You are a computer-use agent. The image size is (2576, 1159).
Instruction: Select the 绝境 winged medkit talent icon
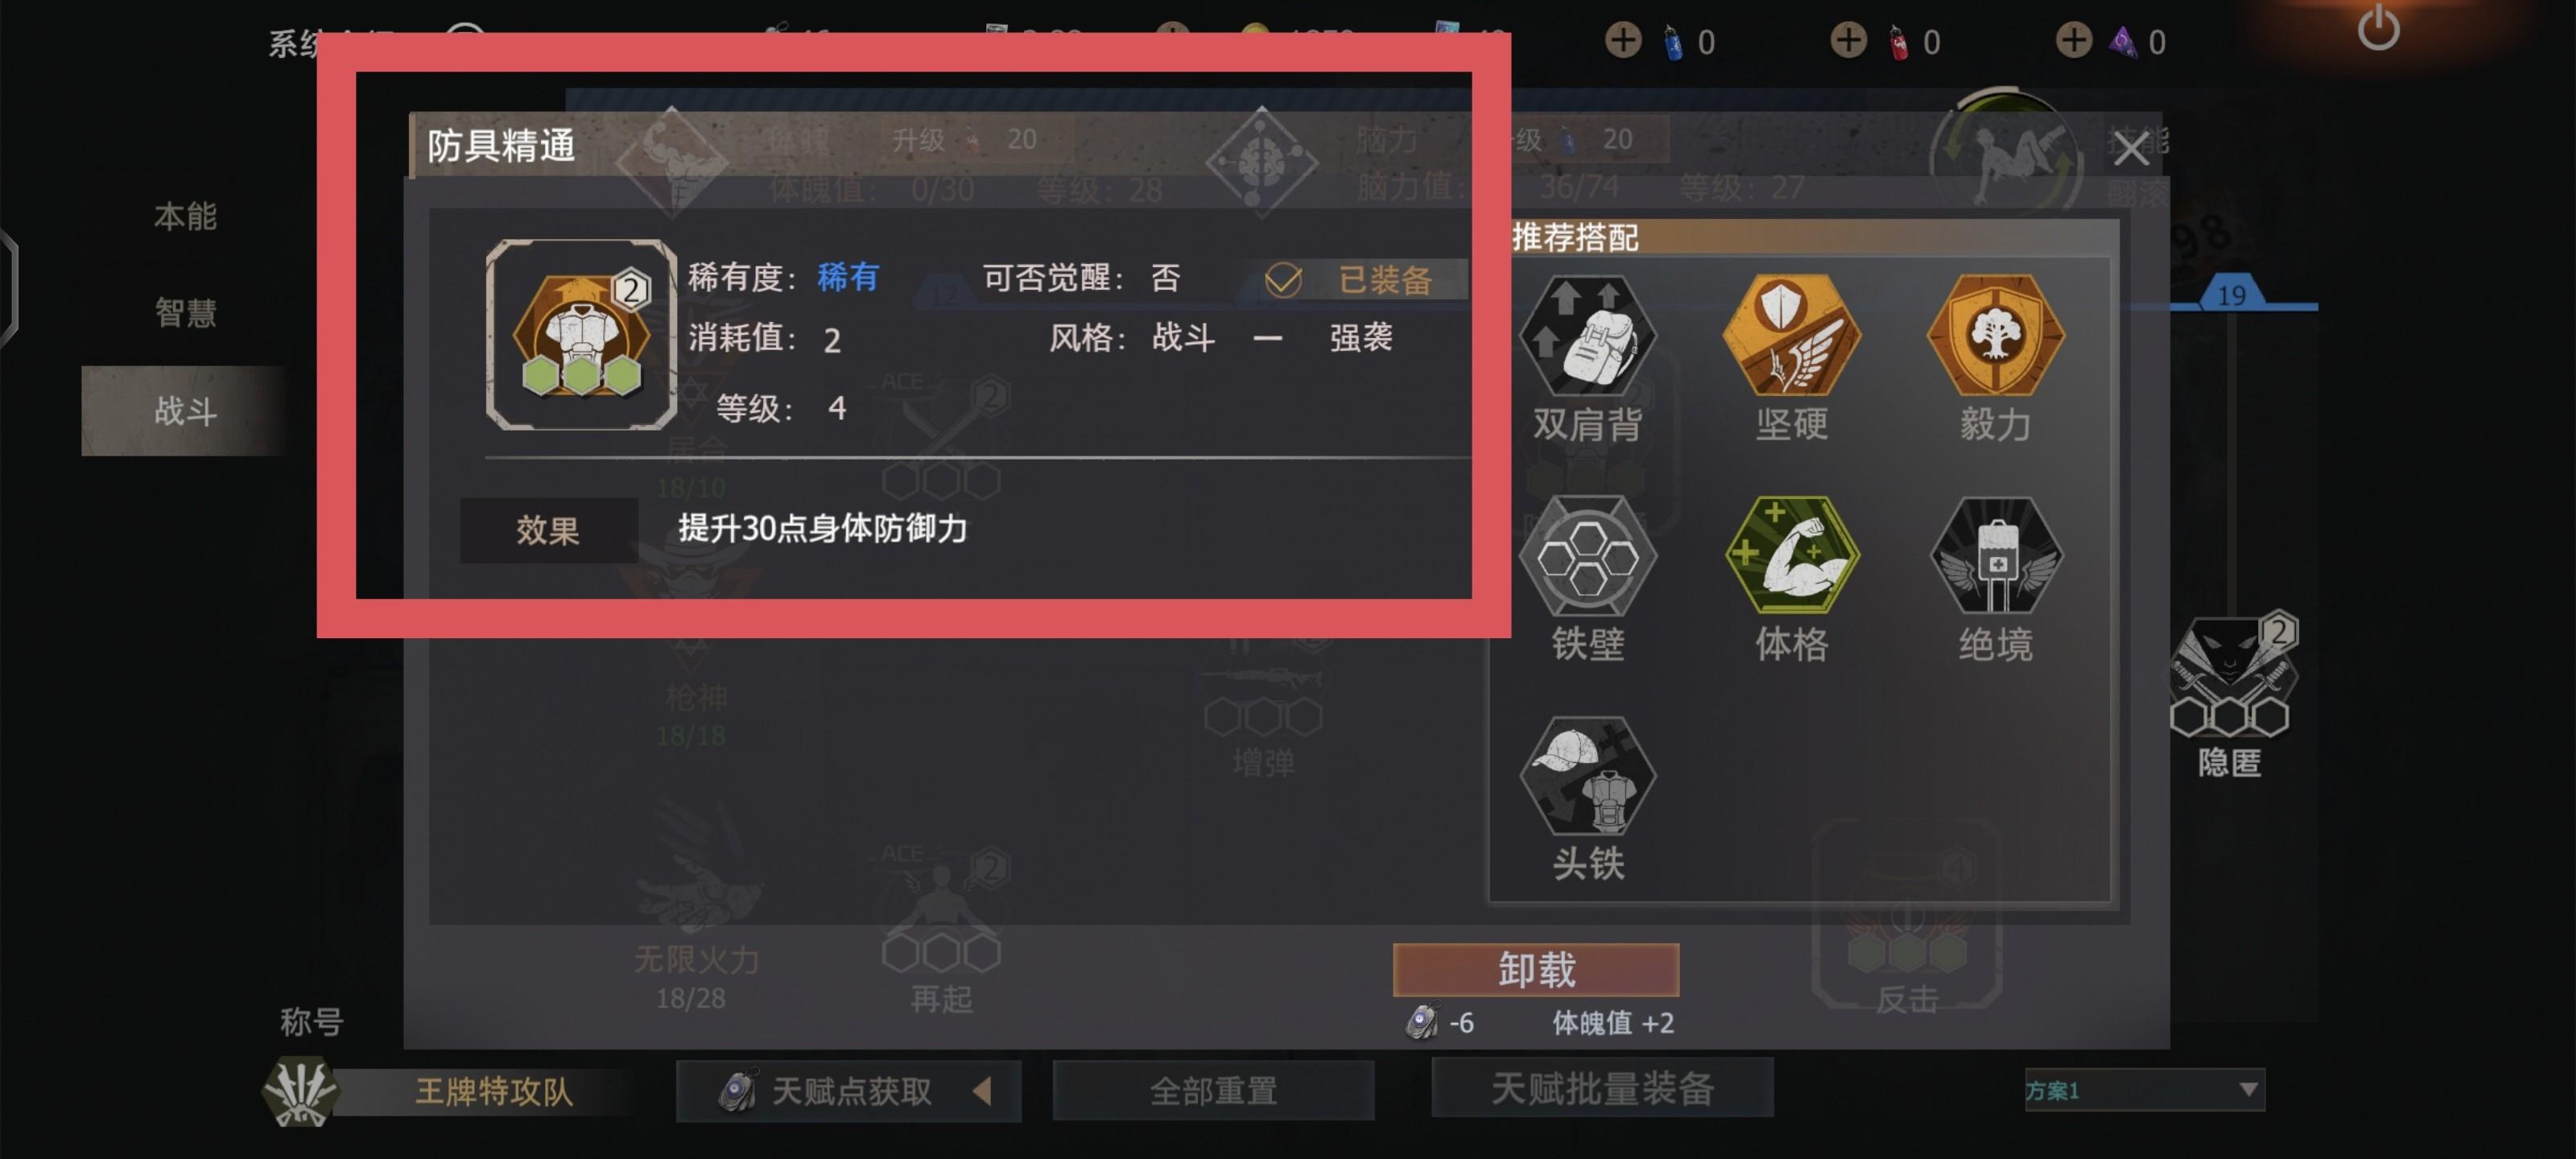[1995, 556]
